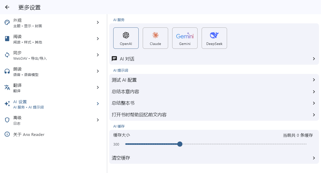
Task: Open 关于 Anx Reader
Action: (53, 134)
